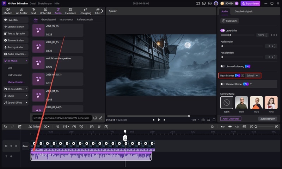
Task: Choose the Frau voice effect thumbnail
Action: click(256, 103)
